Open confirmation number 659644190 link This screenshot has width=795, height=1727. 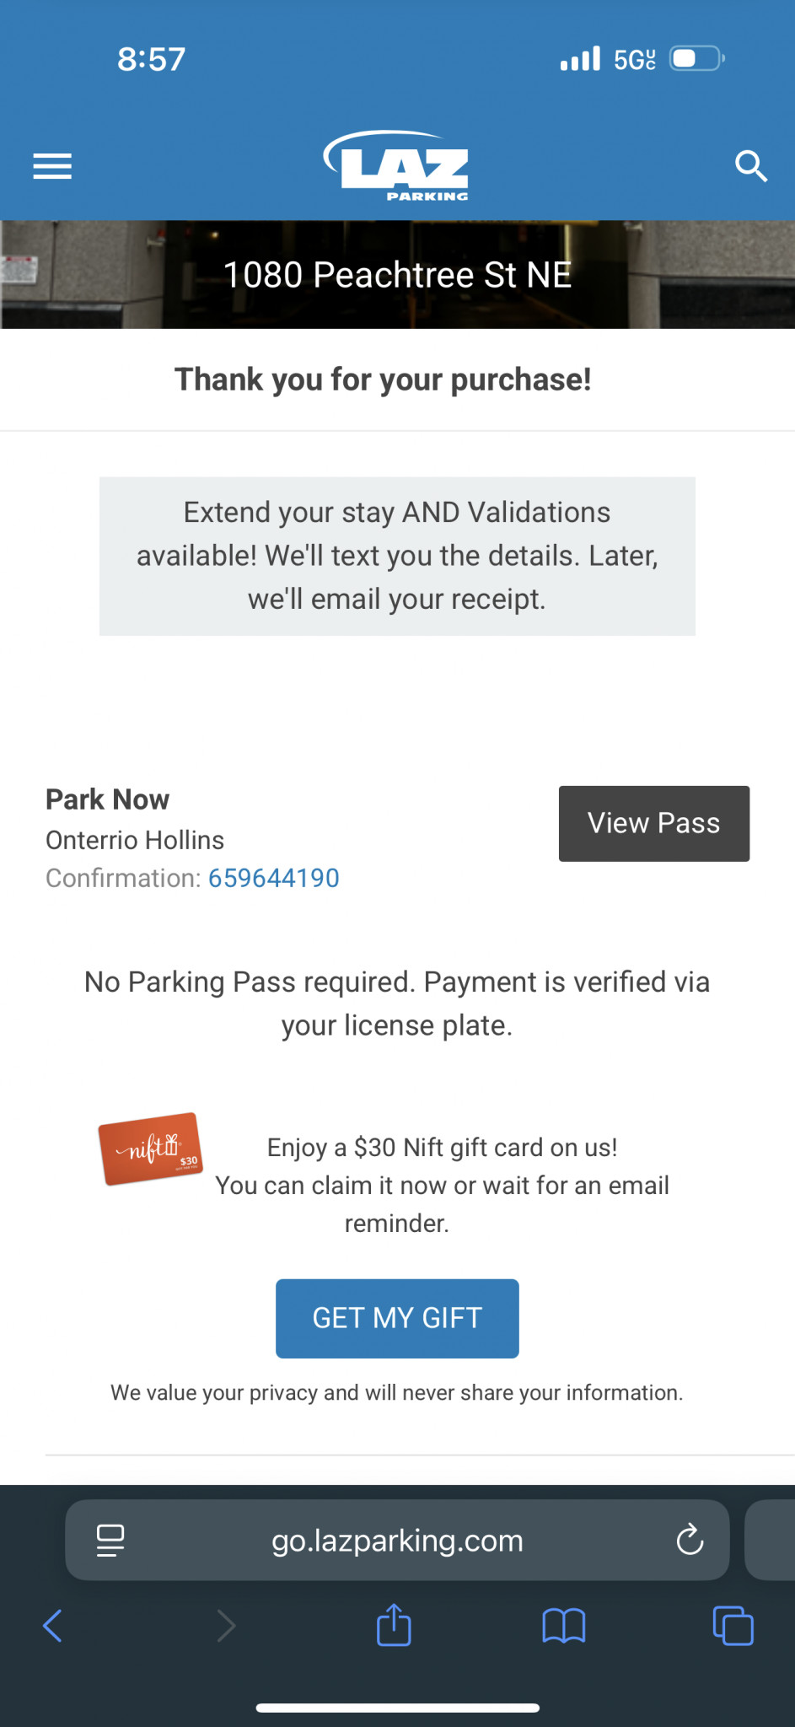(x=274, y=878)
